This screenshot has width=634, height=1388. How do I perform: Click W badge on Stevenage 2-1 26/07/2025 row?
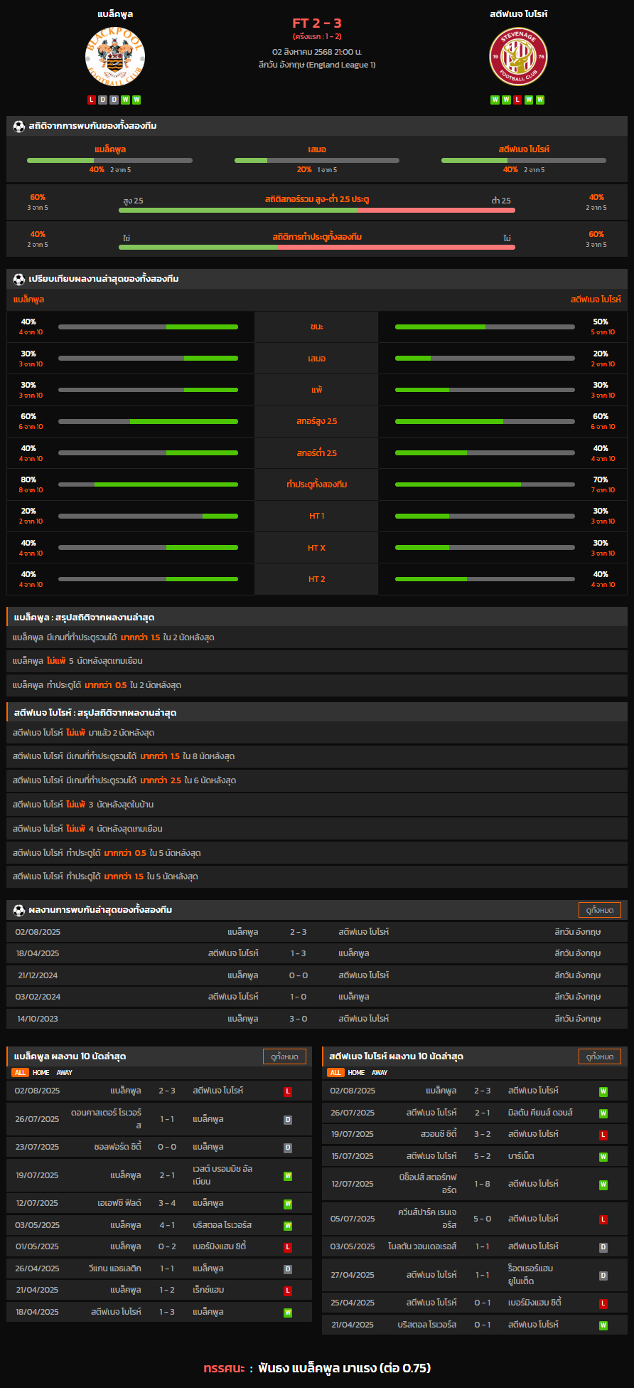pyautogui.click(x=603, y=1113)
